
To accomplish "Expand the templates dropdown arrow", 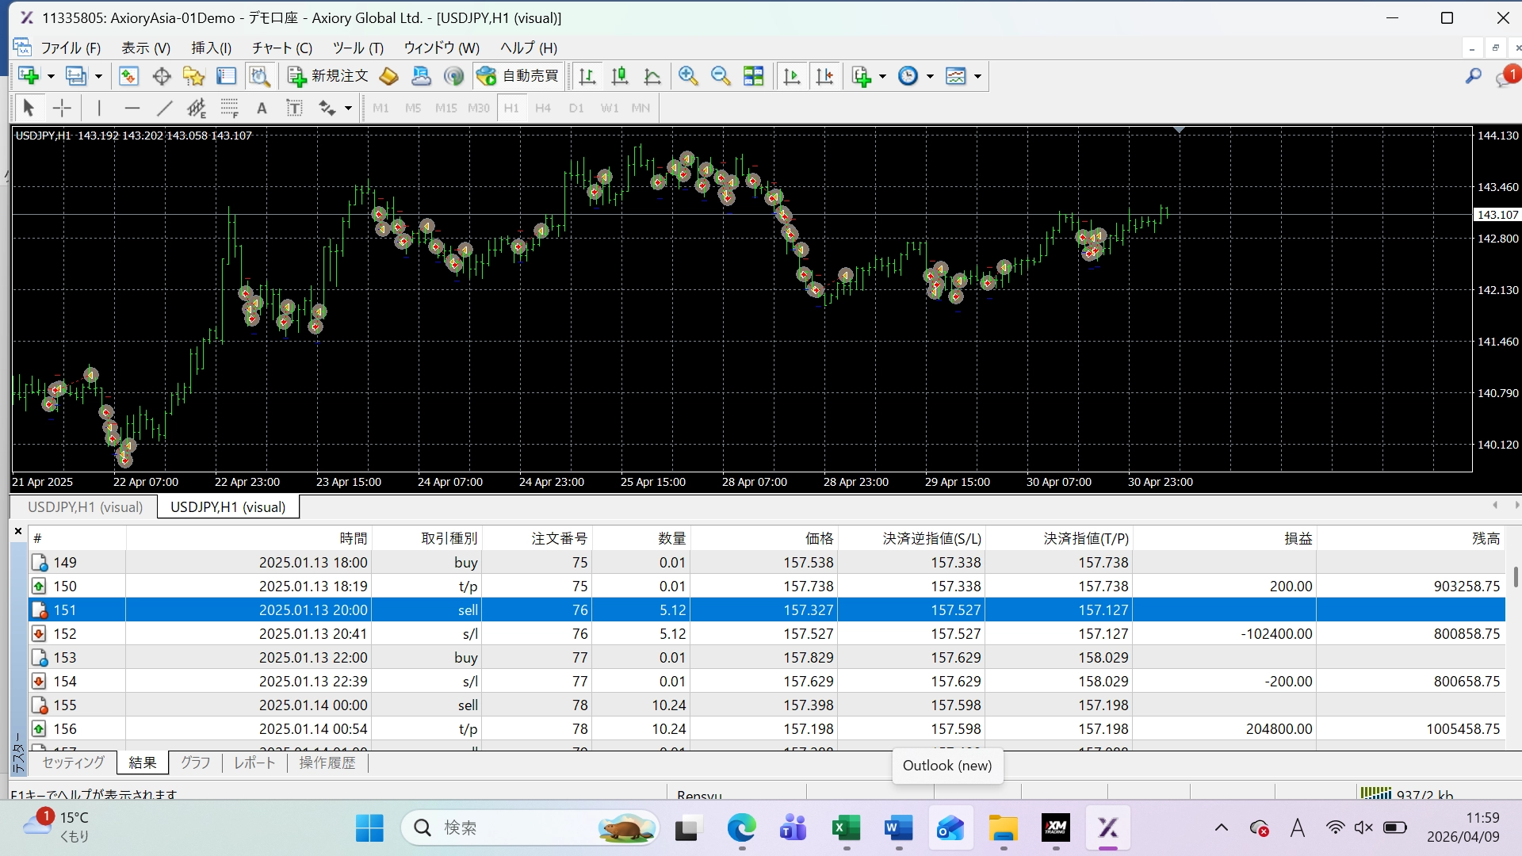I will pos(977,77).
